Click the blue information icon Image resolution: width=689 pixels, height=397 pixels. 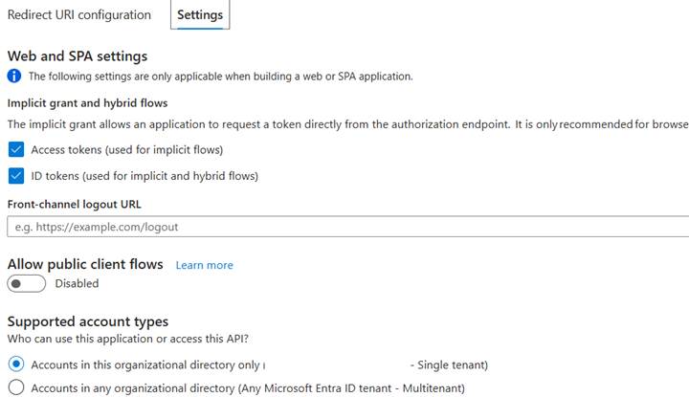point(14,76)
